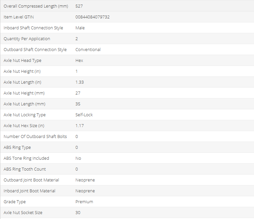Select the Conventional outboard shaft value
The height and width of the screenshot is (219, 254).
88,50
